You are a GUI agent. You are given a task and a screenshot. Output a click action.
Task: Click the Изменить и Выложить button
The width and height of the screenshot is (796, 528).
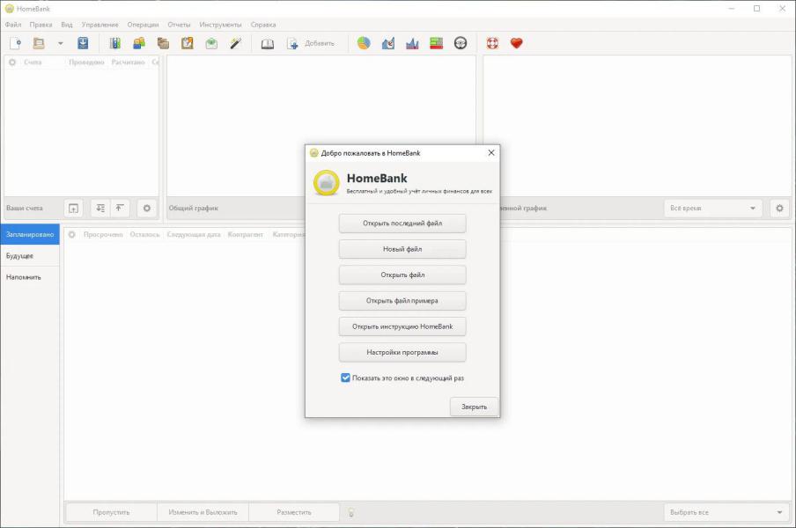[203, 512]
